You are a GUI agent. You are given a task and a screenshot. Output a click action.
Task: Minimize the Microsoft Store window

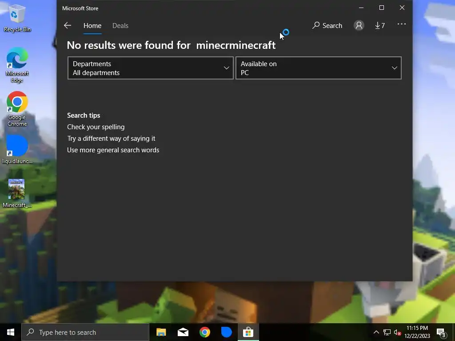pos(361,8)
